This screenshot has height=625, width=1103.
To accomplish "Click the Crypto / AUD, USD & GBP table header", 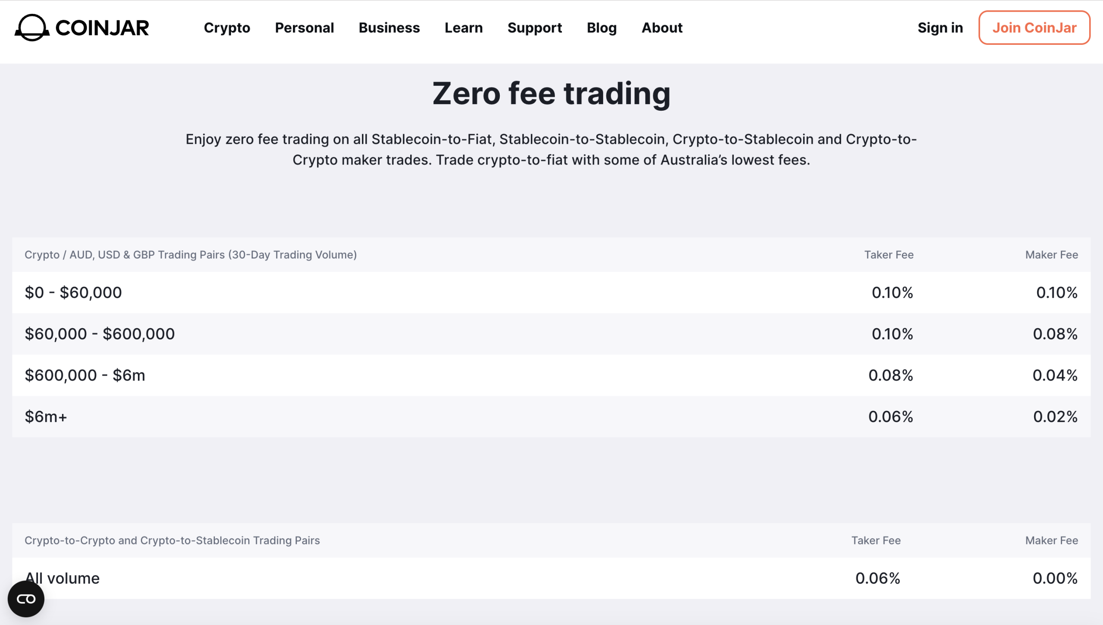I will click(190, 255).
